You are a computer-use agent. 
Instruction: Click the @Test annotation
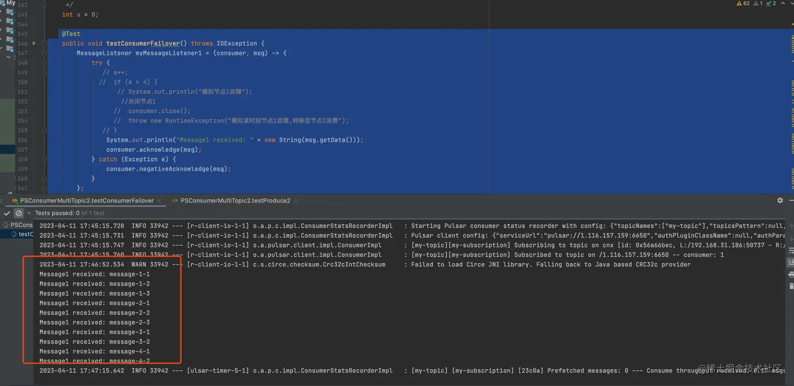click(x=71, y=34)
